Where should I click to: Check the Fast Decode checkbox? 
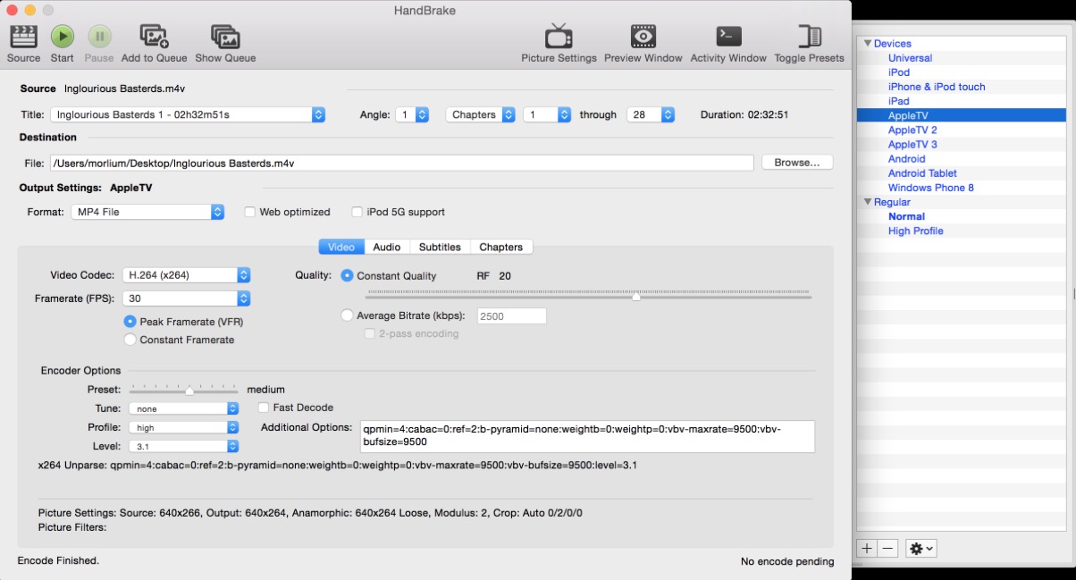tap(264, 408)
